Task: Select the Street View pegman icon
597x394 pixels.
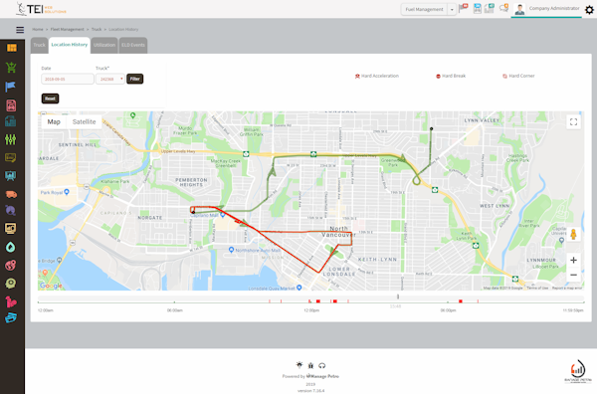Action: coord(573,235)
